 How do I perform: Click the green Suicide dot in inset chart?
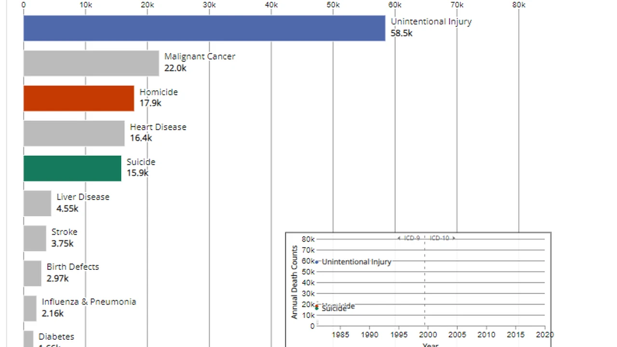(x=317, y=308)
